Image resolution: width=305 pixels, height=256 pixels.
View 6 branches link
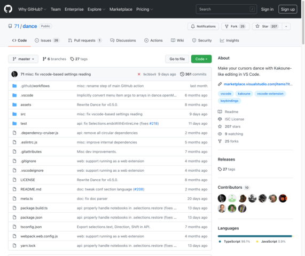click(54, 59)
